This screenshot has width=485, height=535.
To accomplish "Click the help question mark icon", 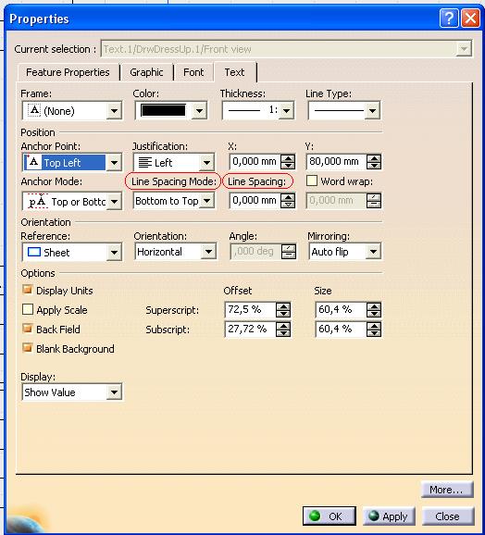I will (x=449, y=19).
